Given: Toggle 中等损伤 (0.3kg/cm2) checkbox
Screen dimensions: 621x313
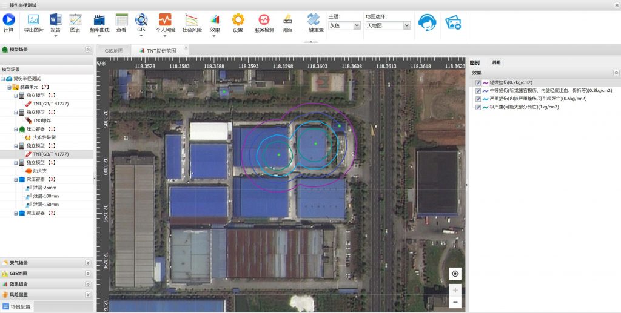Looking at the screenshot, I should click(x=478, y=91).
